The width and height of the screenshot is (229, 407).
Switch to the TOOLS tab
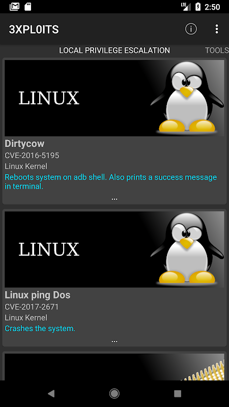(217, 50)
